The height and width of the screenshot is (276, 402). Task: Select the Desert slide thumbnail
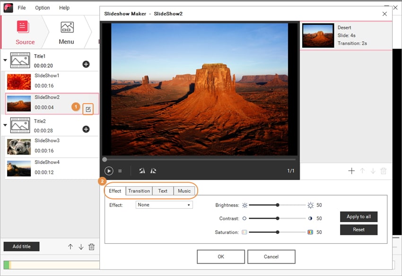(x=318, y=35)
